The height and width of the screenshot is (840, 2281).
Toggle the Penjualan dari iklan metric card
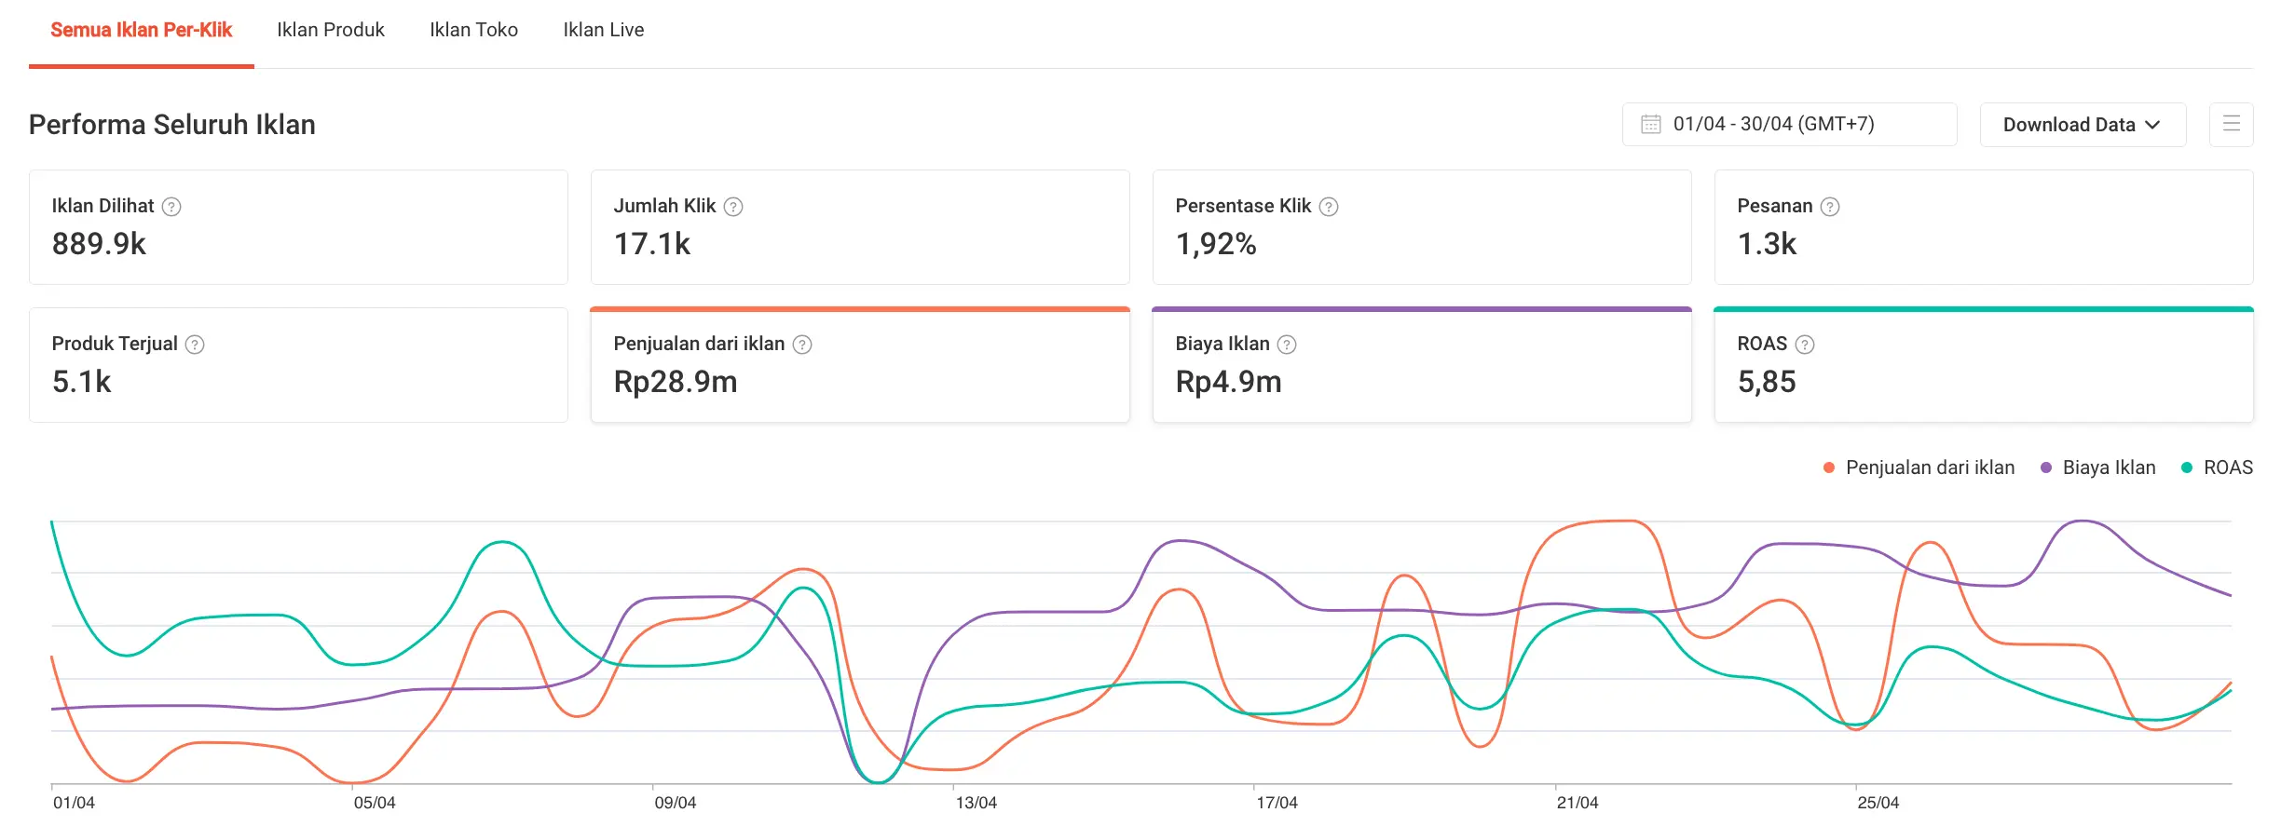click(859, 365)
